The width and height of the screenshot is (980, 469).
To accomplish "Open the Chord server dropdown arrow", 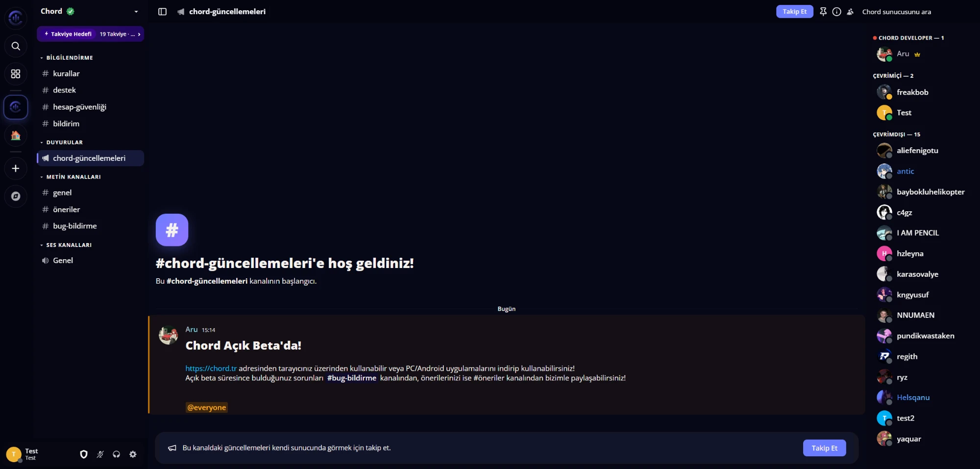I will click(136, 12).
